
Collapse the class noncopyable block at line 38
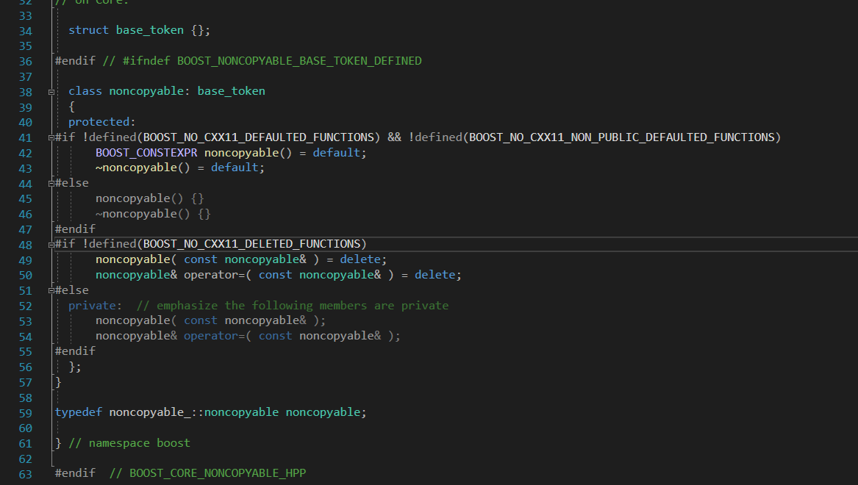(51, 92)
